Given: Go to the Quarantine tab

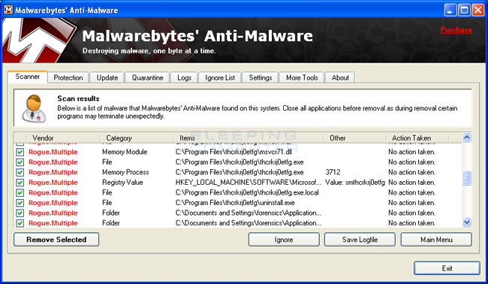Looking at the screenshot, I should click(147, 77).
